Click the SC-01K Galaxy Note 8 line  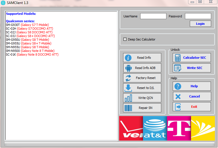coord(32,54)
